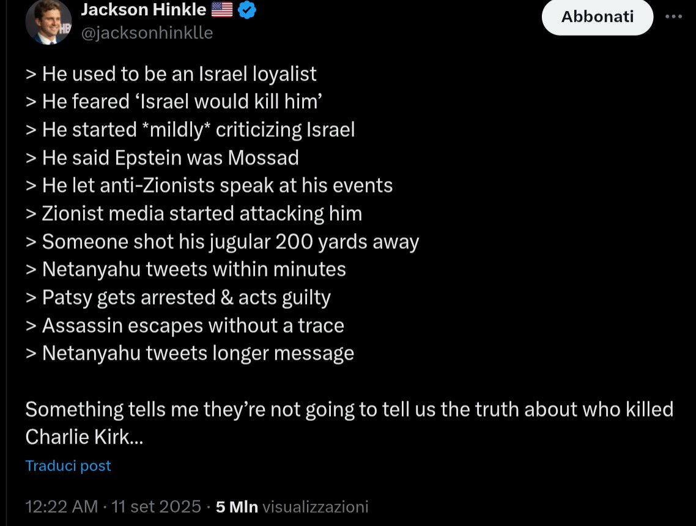Click the blue verified checkmark badge
Image resolution: width=696 pixels, height=526 pixels.
246,10
